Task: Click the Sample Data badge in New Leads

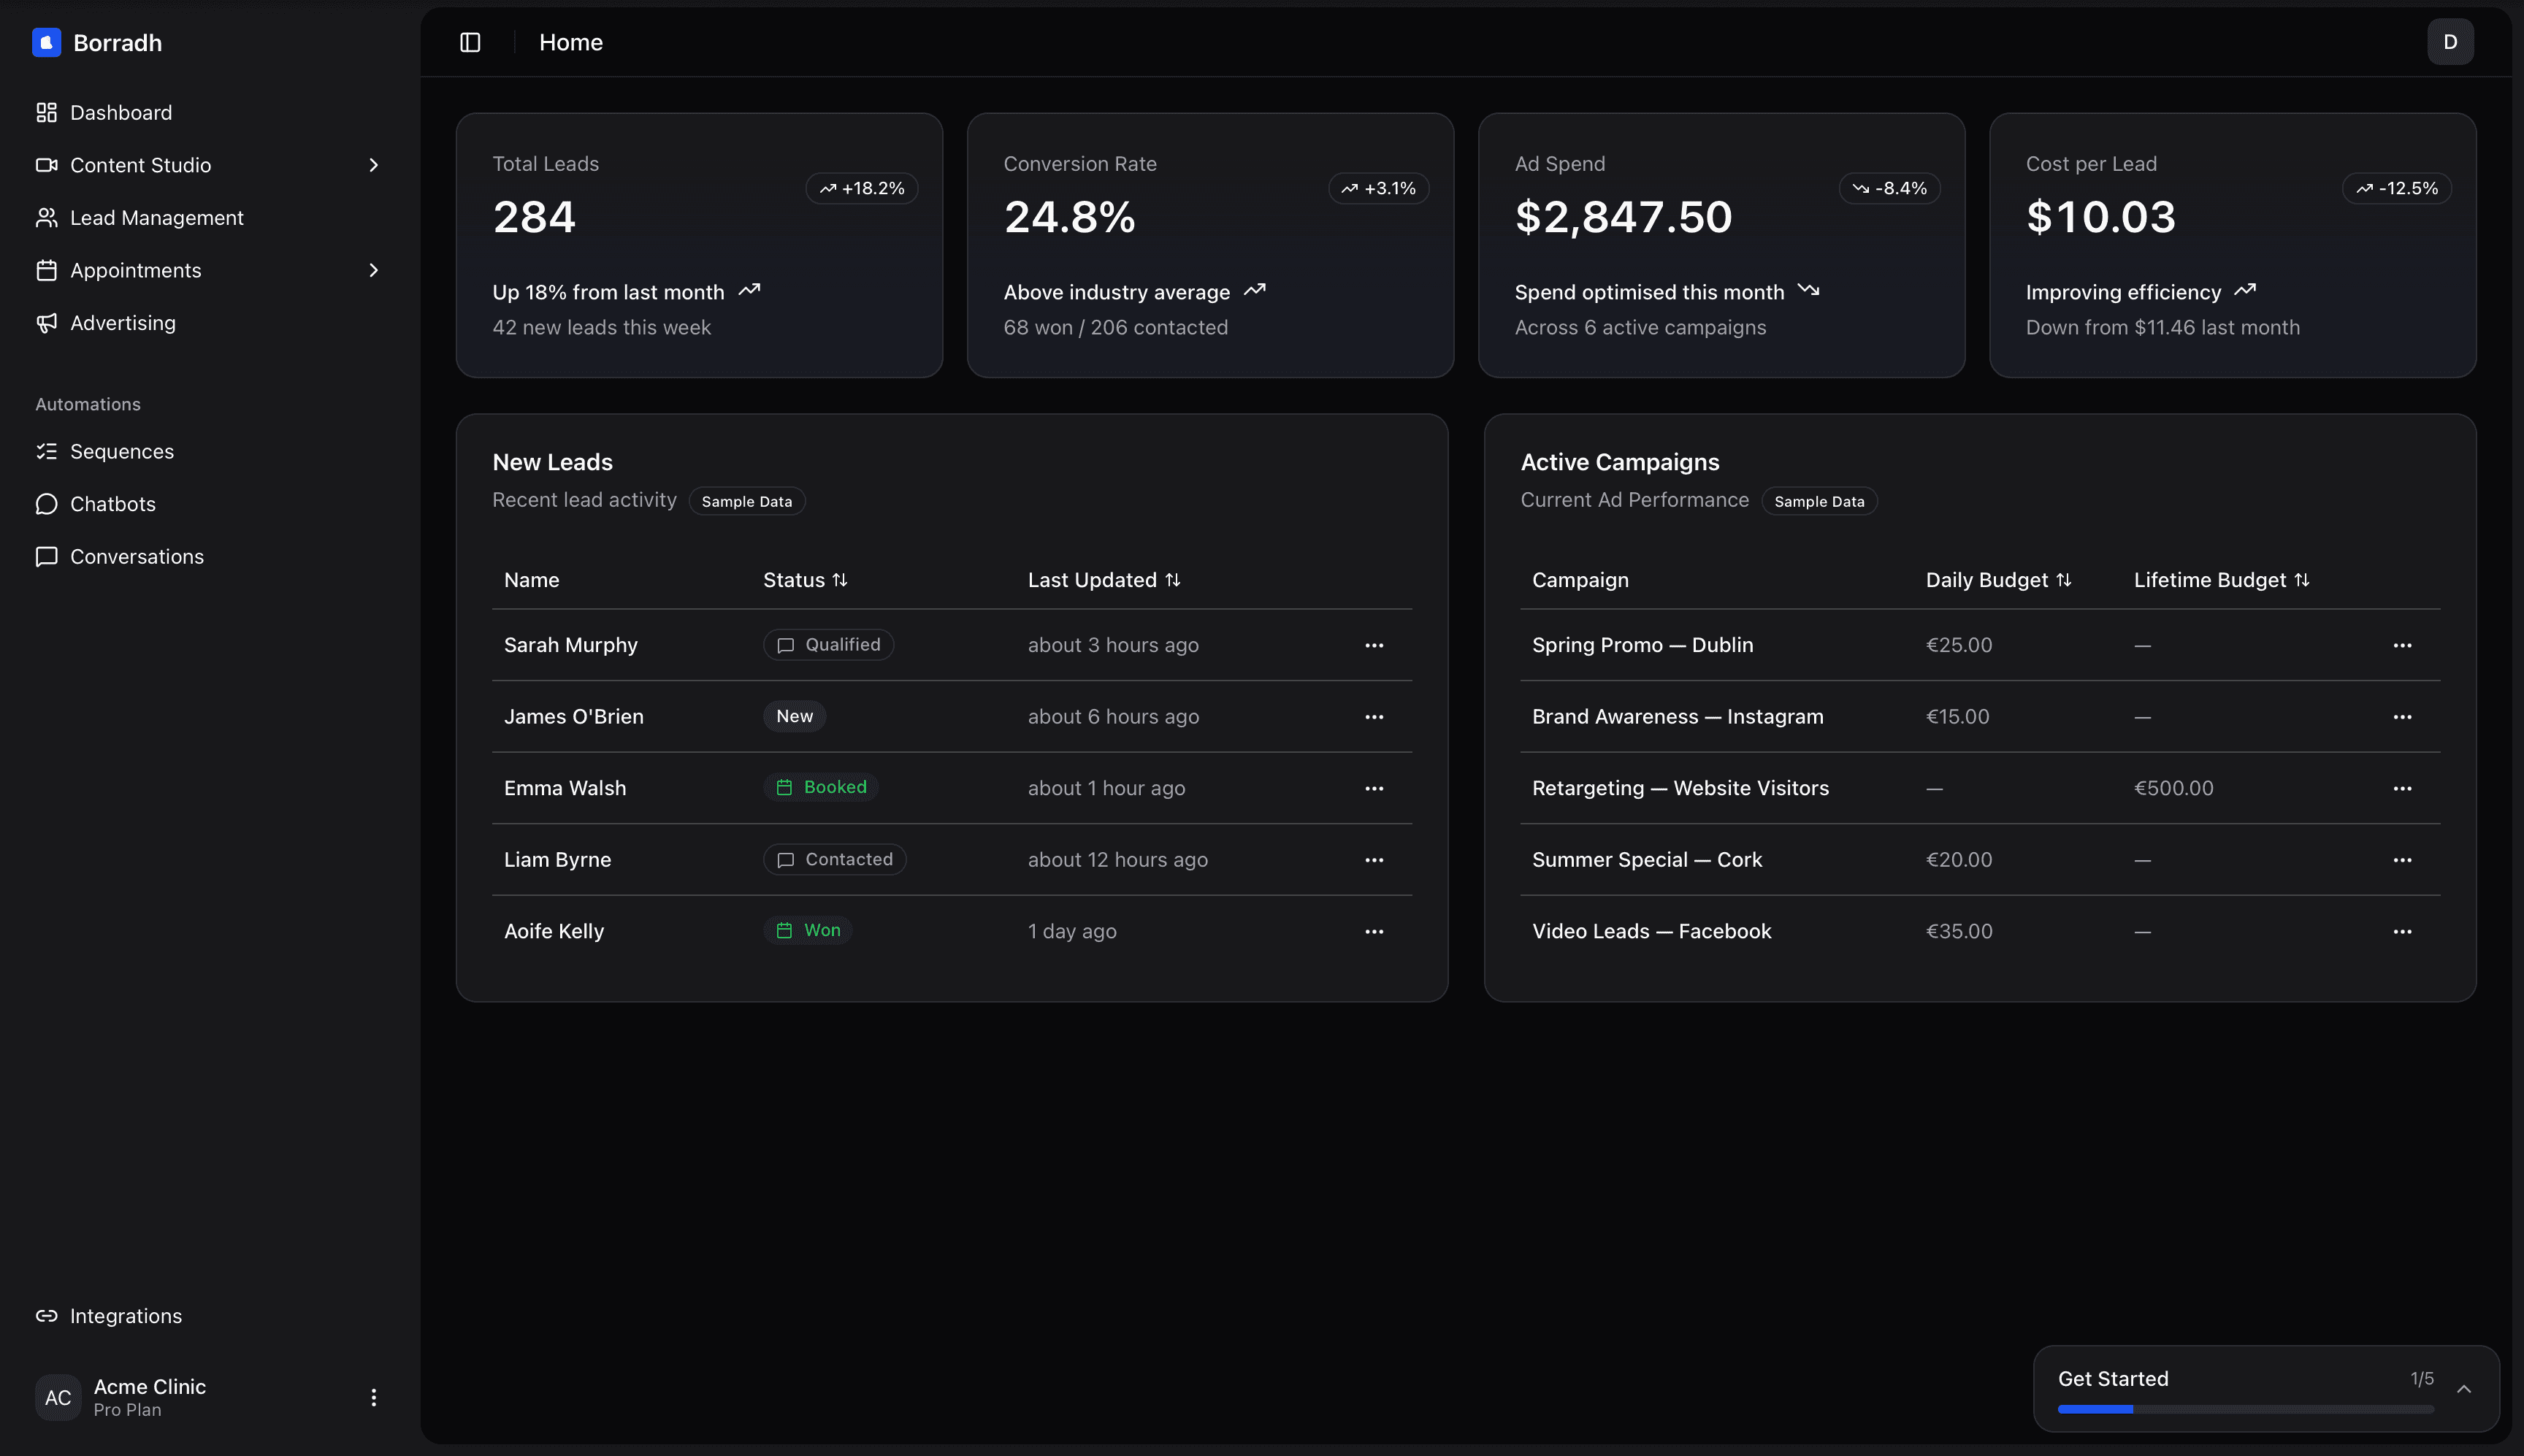Action: point(746,501)
